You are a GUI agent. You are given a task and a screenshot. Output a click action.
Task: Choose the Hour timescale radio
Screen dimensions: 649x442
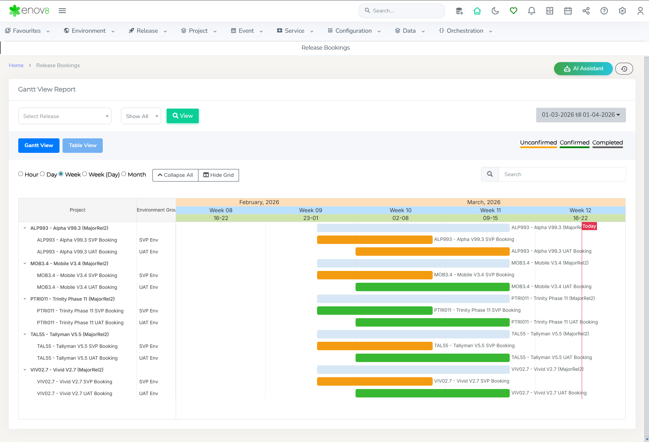coord(21,174)
